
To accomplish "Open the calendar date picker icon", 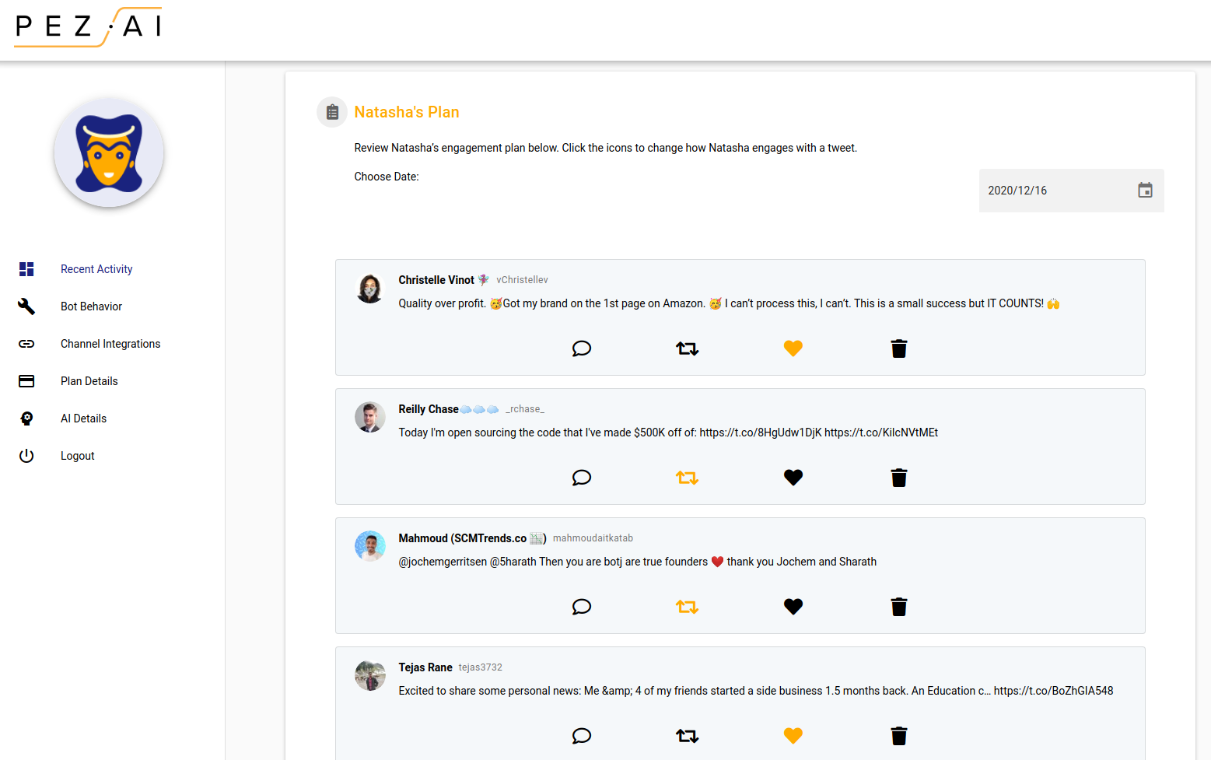I will click(1145, 191).
